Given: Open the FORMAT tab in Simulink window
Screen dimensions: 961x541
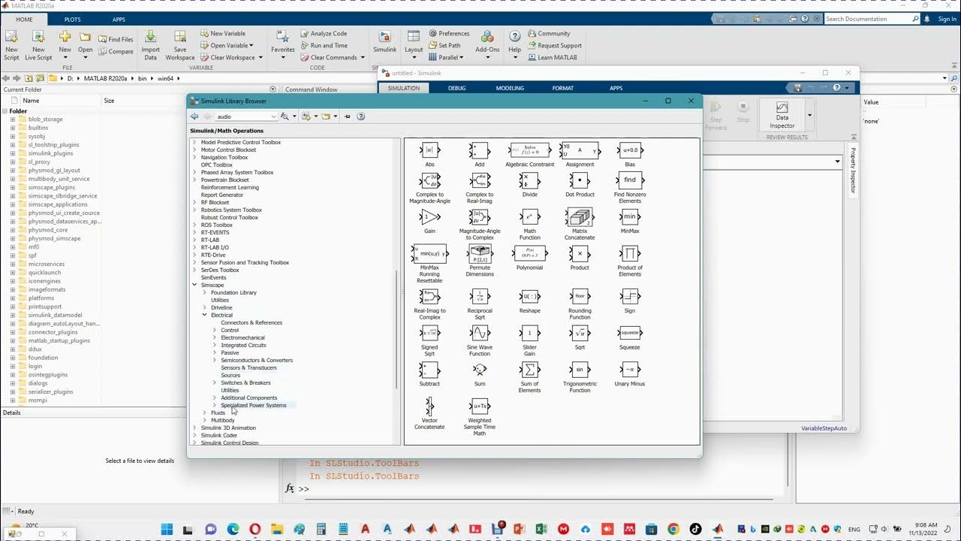Looking at the screenshot, I should (563, 88).
